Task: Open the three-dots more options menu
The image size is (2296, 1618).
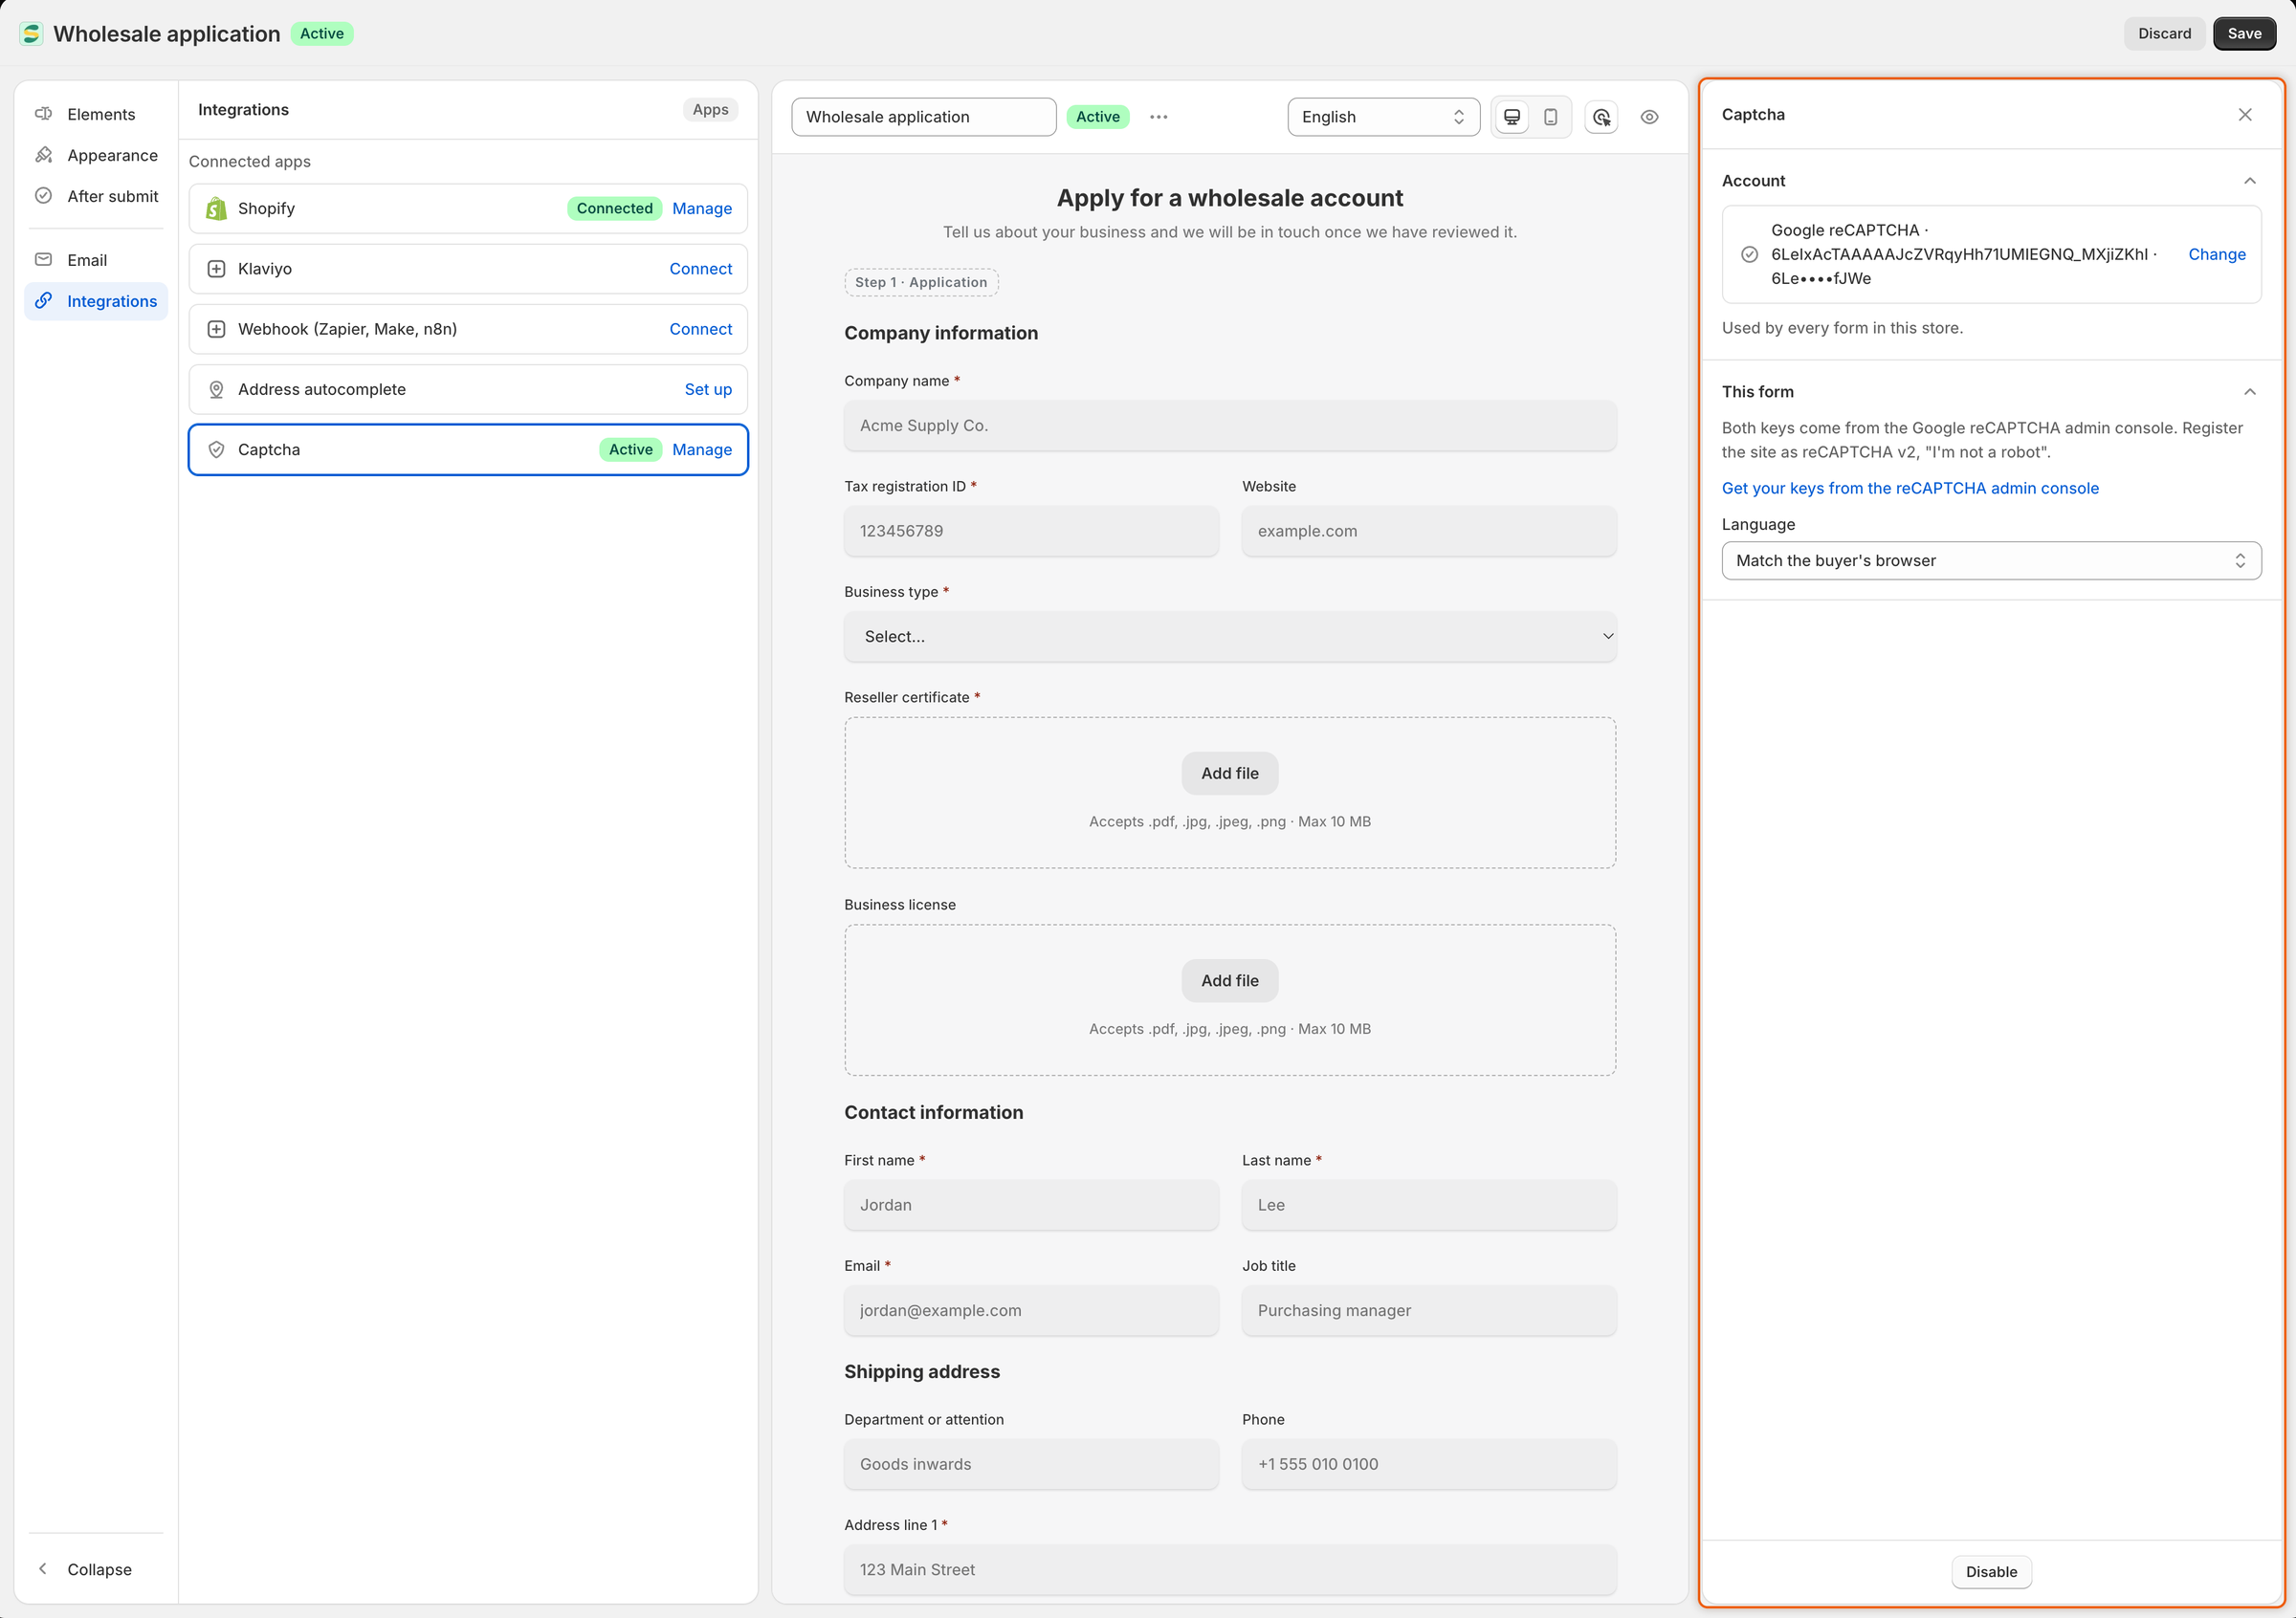Action: pyautogui.click(x=1158, y=117)
